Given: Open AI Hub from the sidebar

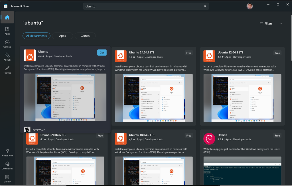Looking at the screenshot, I should pyautogui.click(x=7, y=57).
